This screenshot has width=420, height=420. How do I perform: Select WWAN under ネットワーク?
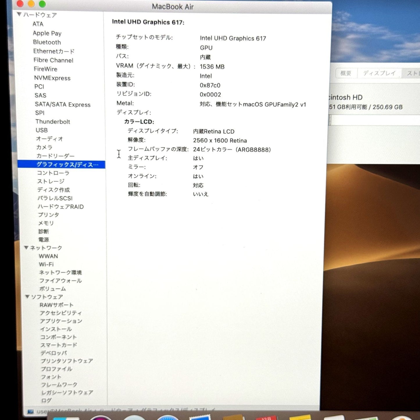pos(49,256)
